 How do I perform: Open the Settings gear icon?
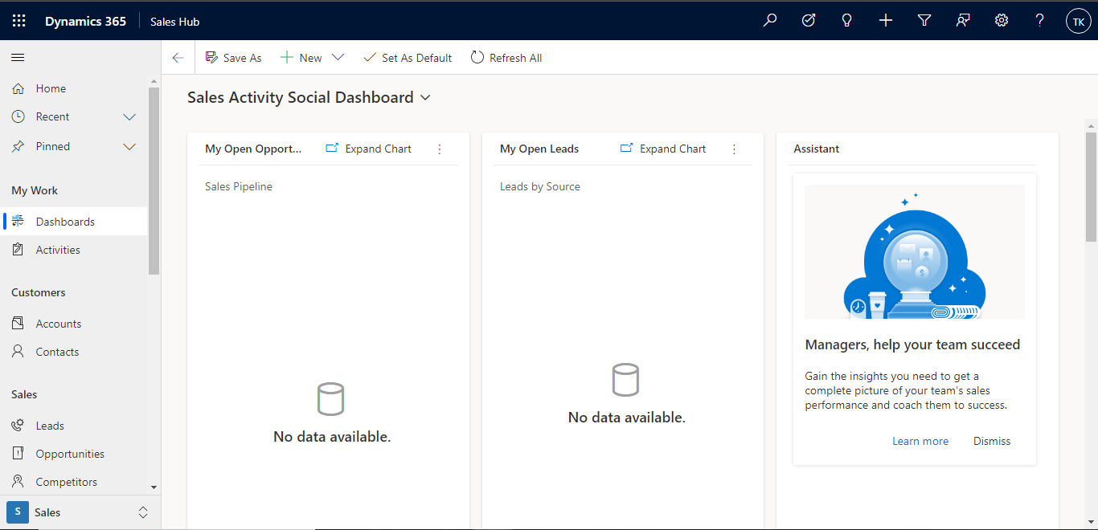[1001, 20]
